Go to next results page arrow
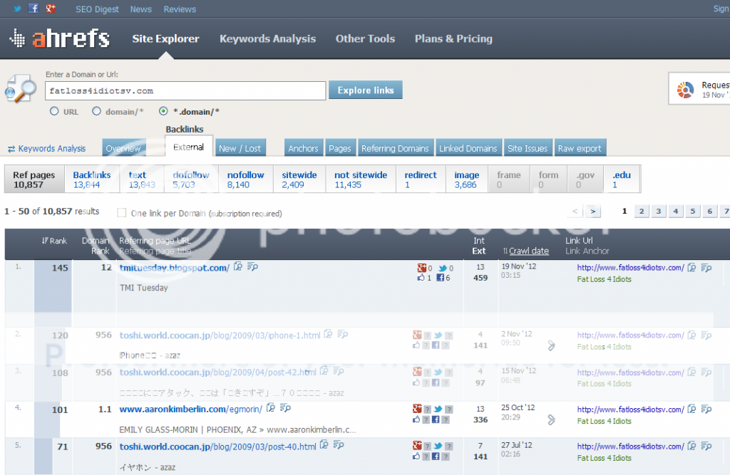The width and height of the screenshot is (730, 475). click(592, 212)
